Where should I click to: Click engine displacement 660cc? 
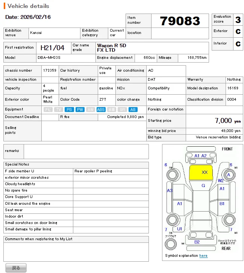tap(149, 58)
